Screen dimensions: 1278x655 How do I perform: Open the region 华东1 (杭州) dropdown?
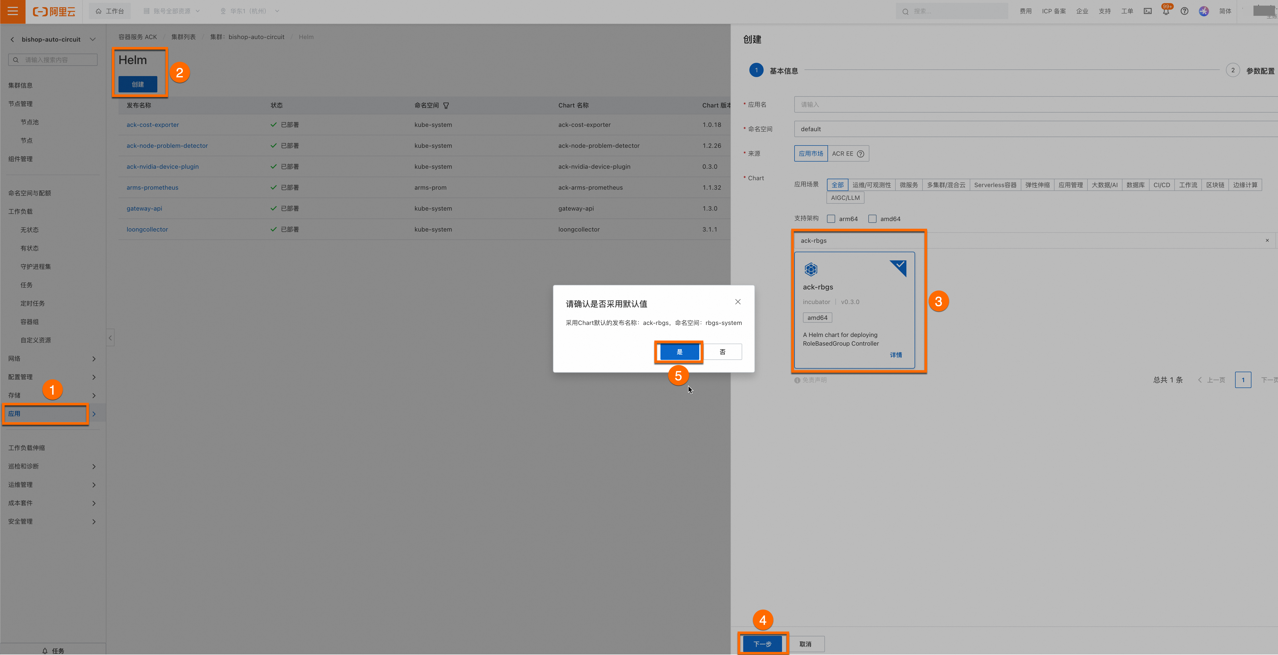(250, 11)
